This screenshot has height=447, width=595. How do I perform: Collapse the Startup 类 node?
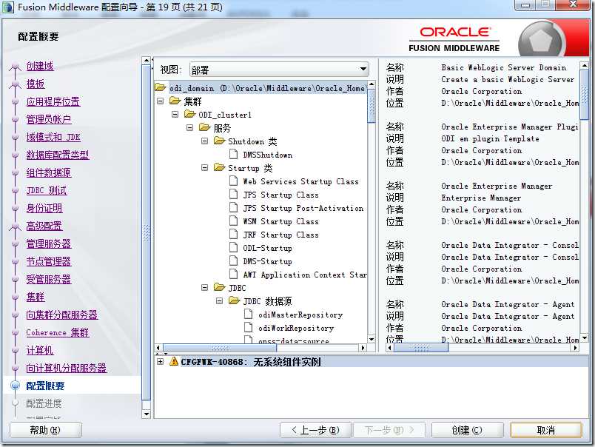[204, 168]
